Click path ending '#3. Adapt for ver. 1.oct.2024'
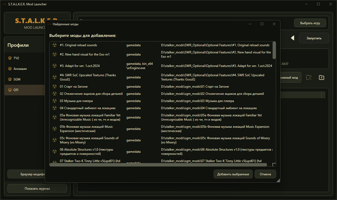This screenshot has width=337, height=200. pyautogui.click(x=216, y=66)
